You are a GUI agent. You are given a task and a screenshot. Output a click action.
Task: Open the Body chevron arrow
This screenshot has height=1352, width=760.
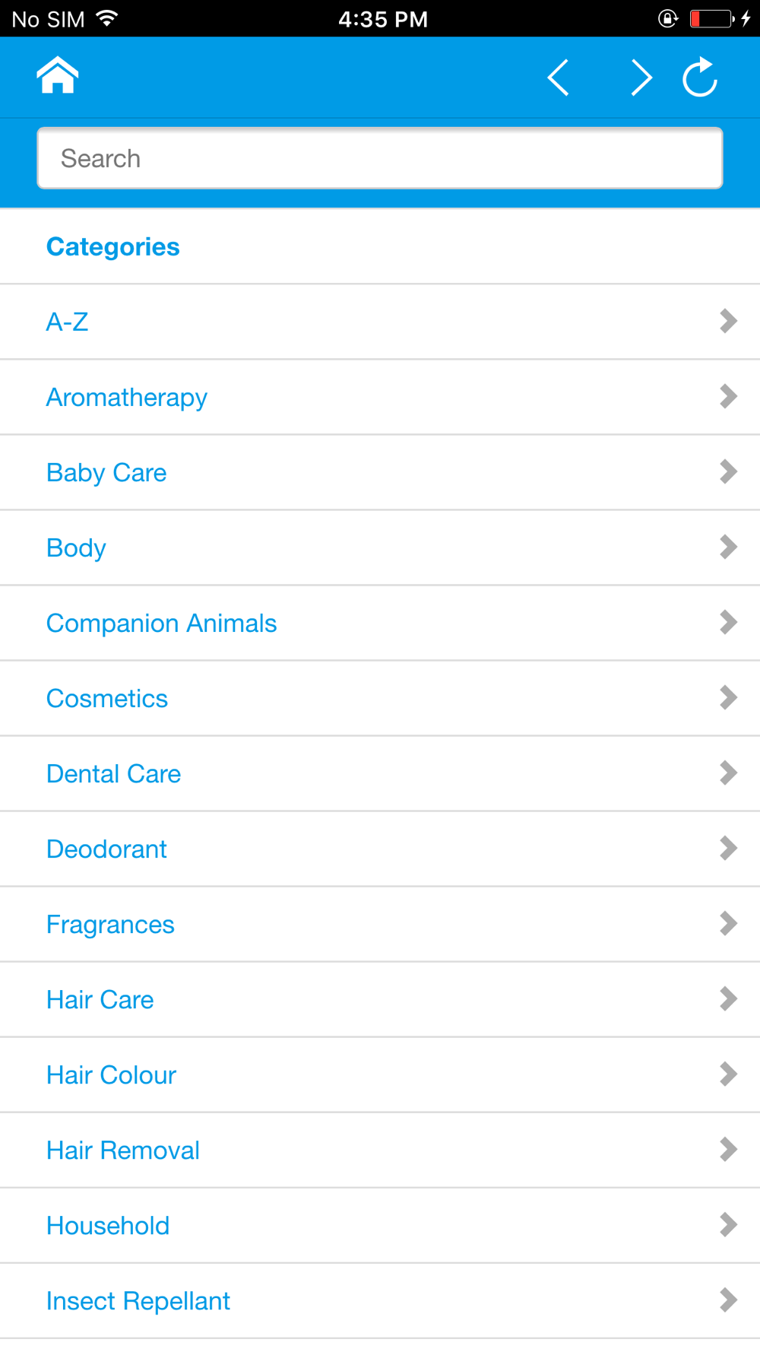tap(728, 547)
